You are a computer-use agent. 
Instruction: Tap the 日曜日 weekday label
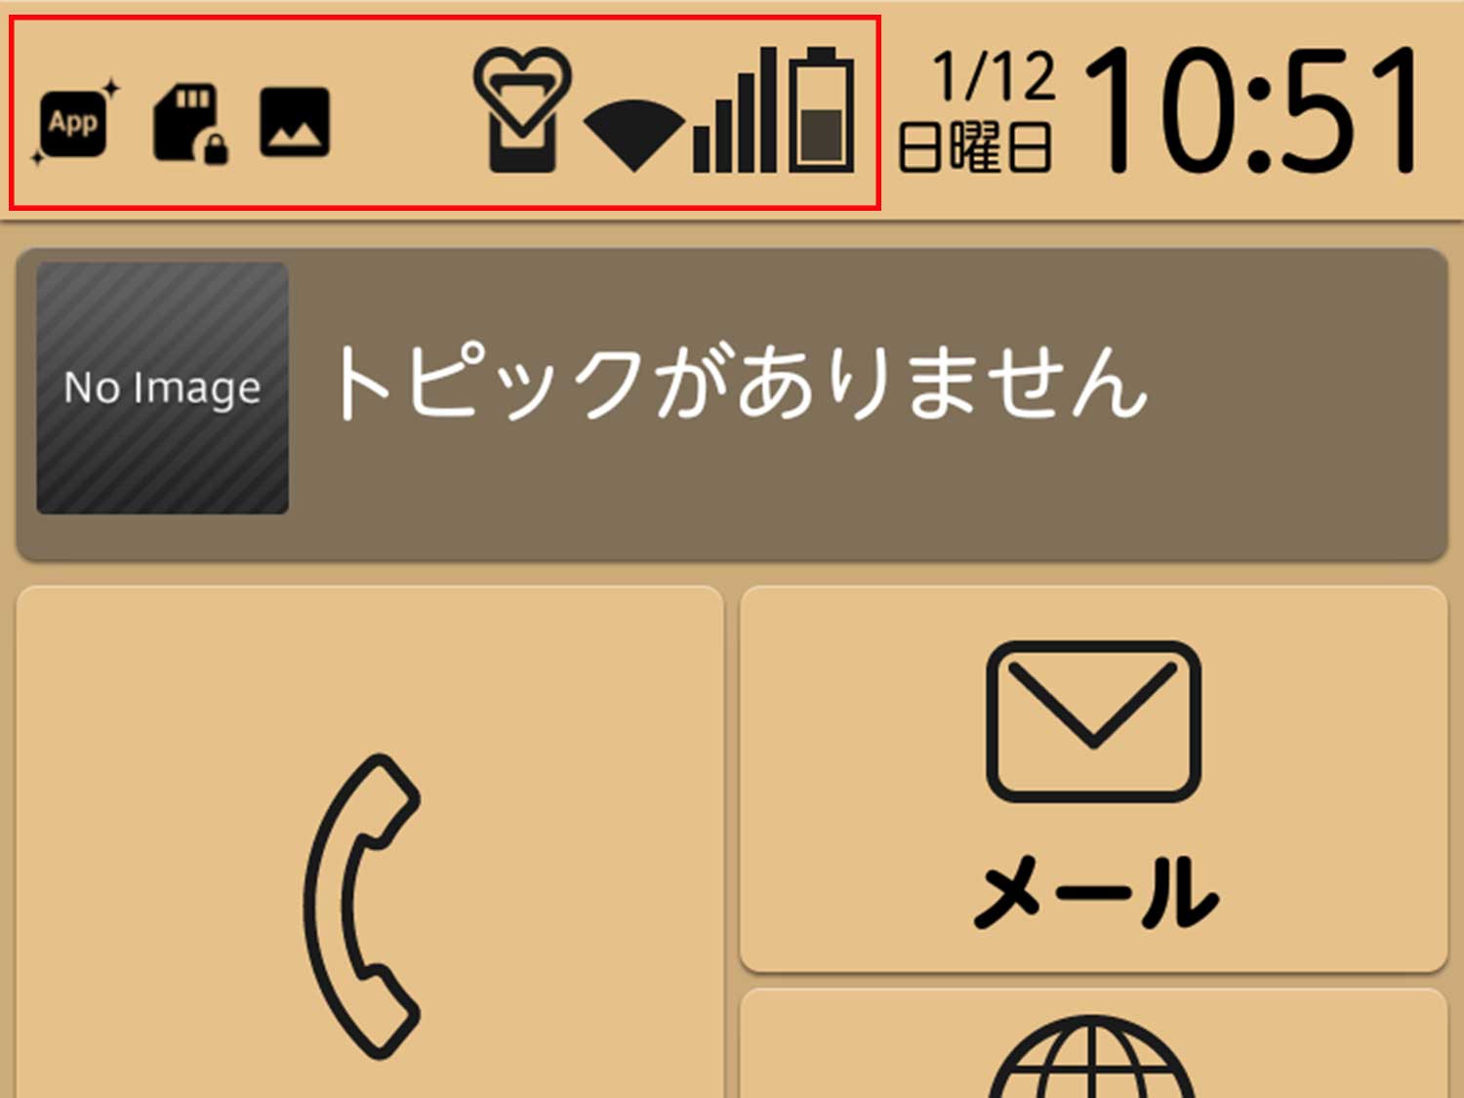(975, 147)
